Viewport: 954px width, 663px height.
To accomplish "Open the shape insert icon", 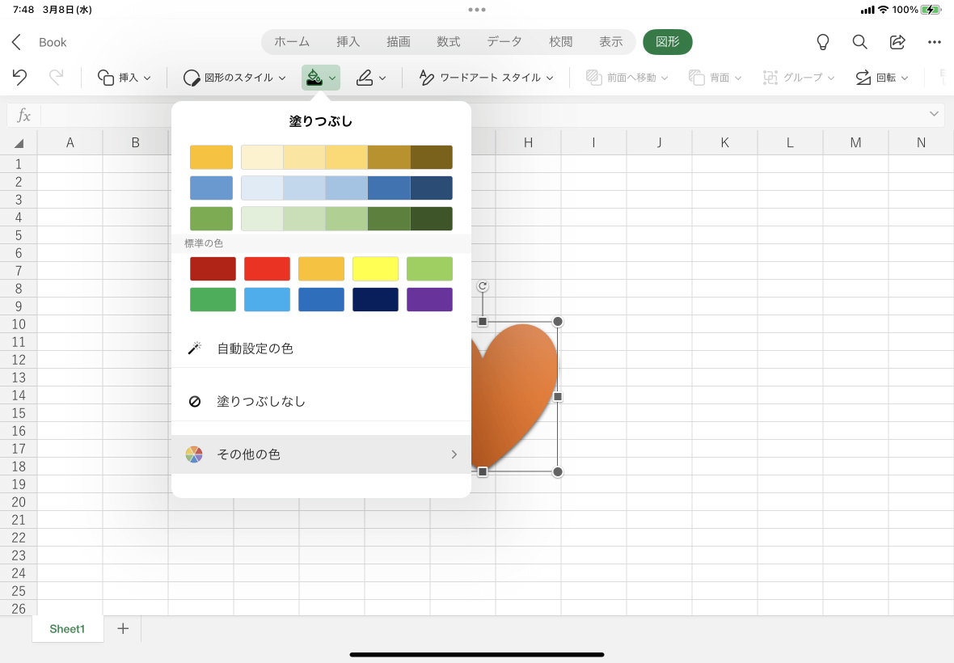I will click(106, 78).
